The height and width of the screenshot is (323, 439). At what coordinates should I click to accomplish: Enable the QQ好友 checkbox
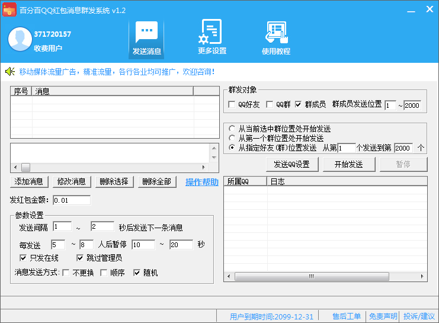click(x=232, y=104)
